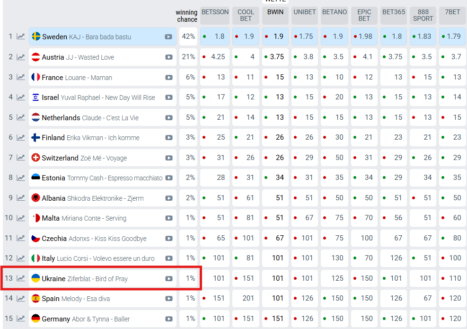Viewport: 467px width, 329px height.
Task: Open the Israel Yuval Raphael entry link
Action: point(98,98)
